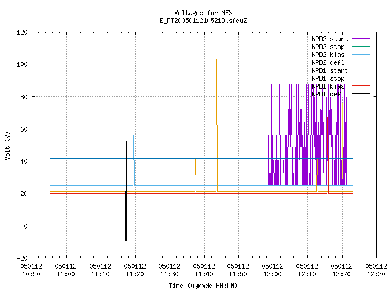Click the 'NPD2 defl' legend label
The width and height of the screenshot is (388, 291).
(x=328, y=62)
